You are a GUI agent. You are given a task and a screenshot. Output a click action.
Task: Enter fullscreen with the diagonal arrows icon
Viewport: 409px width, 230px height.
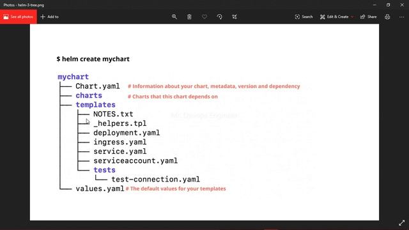pos(402,223)
